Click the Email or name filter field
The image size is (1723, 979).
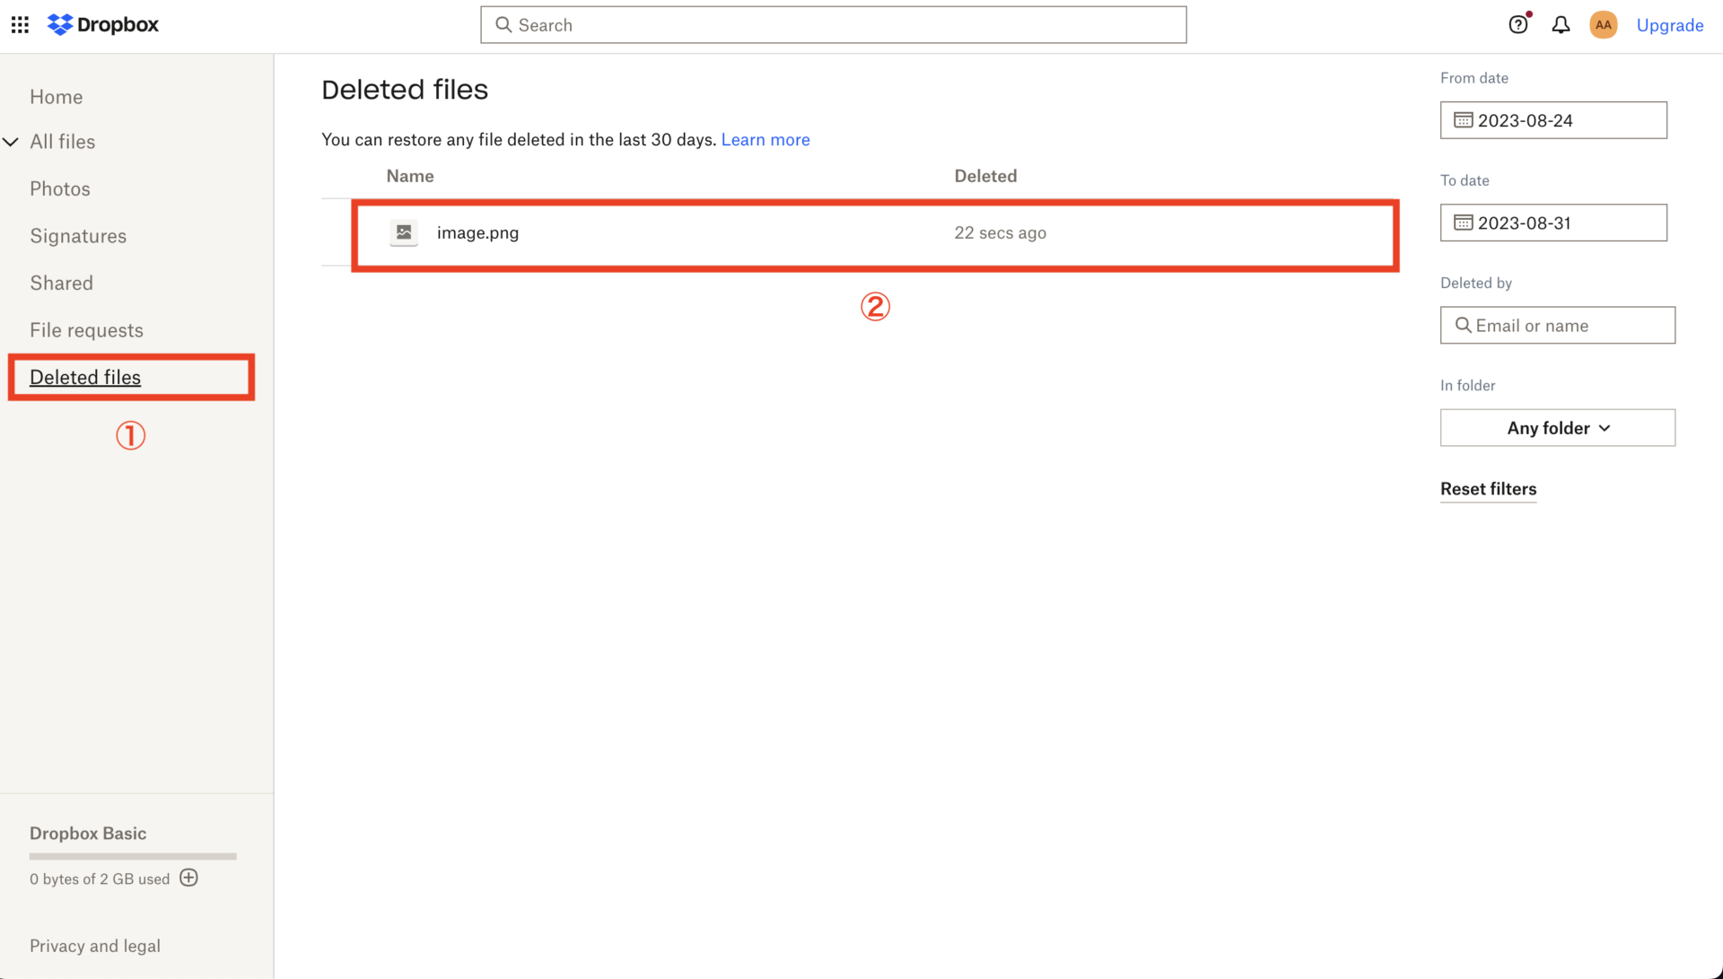[x=1557, y=325]
